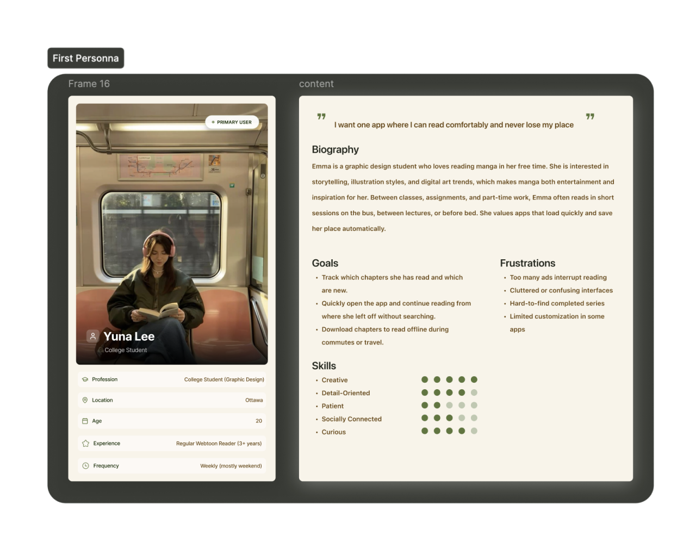Select the Goals heading
This screenshot has width=683, height=549.
click(325, 263)
